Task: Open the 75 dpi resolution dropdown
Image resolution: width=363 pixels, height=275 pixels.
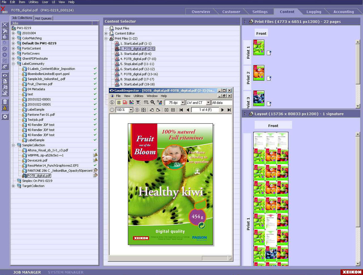Action: tap(183, 103)
